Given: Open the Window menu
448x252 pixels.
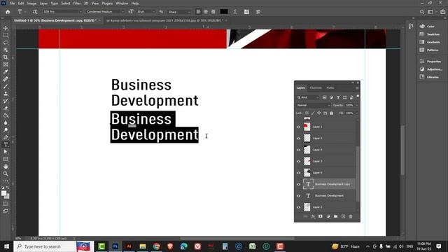Looking at the screenshot, I should [122, 3].
